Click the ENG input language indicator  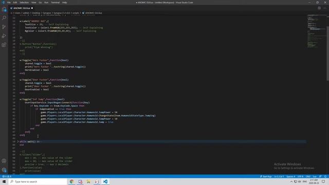click(305, 181)
